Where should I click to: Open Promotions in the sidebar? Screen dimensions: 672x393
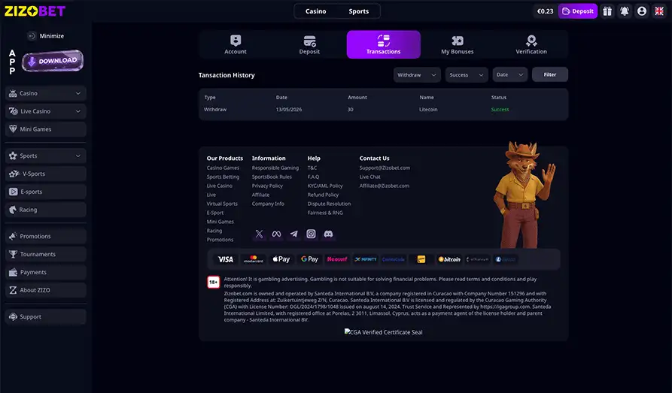tap(45, 236)
